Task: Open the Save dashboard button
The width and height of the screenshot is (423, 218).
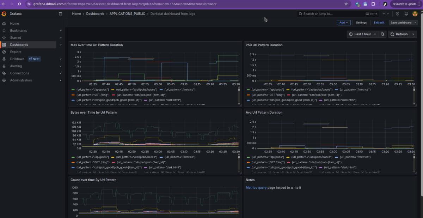Action: coord(401,23)
